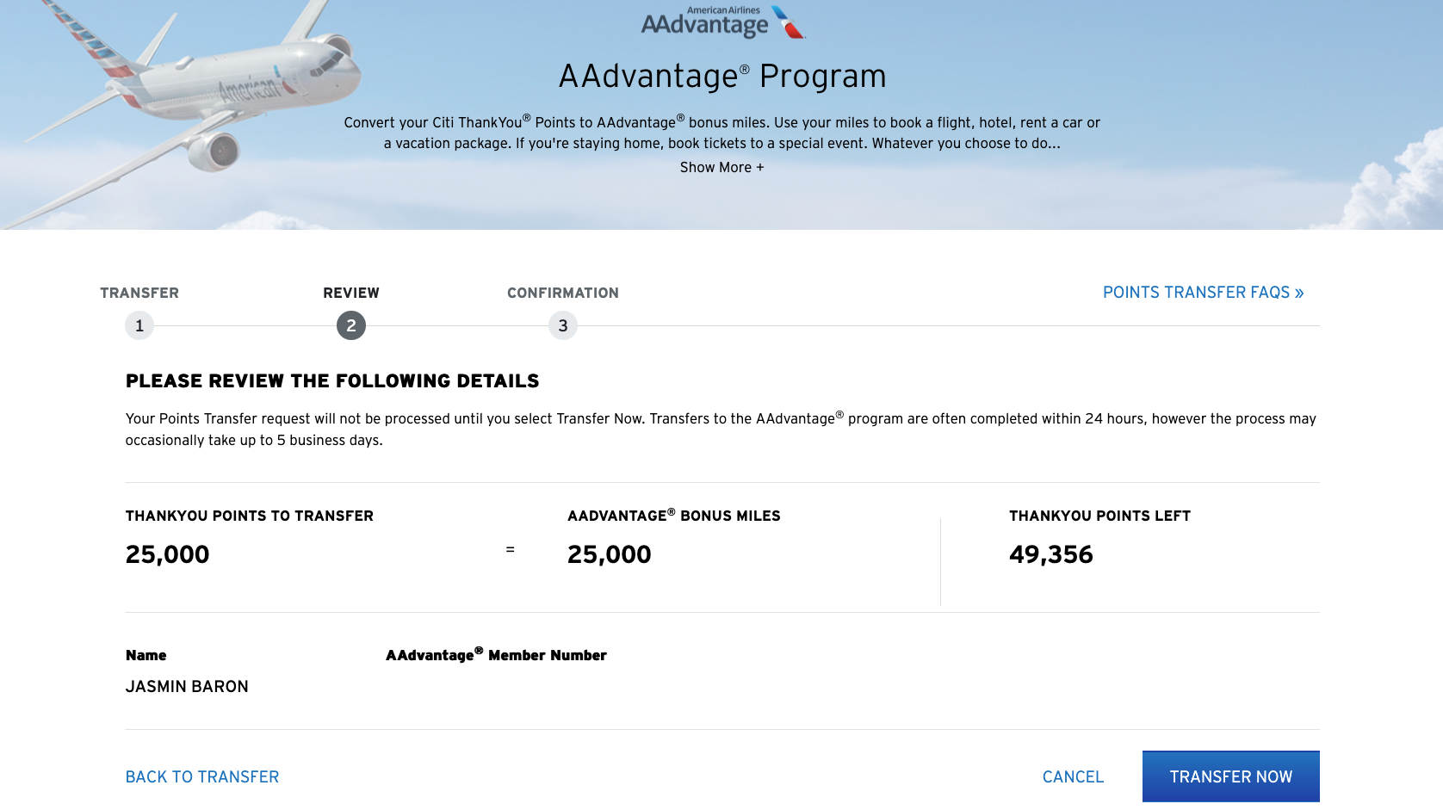
Task: Click the CONFIRMATION step label
Action: (x=563, y=293)
